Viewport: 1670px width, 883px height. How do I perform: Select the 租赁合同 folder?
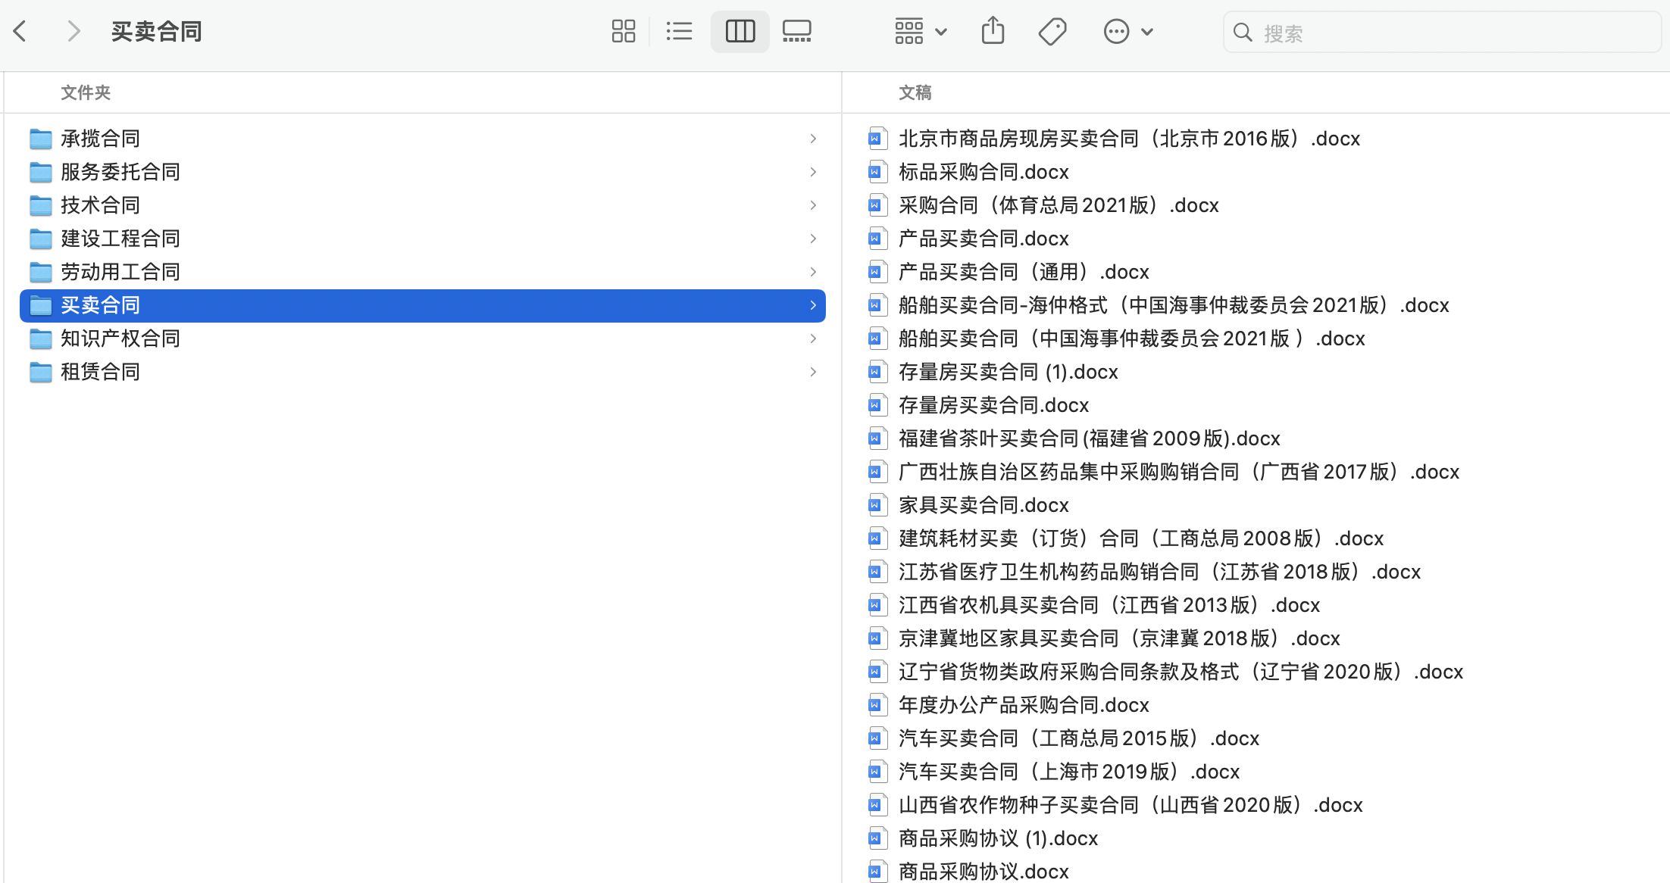pos(422,372)
